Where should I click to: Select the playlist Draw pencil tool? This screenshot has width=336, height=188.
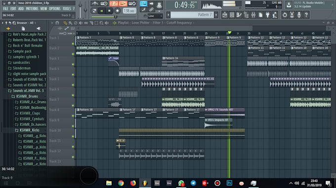pos(65,23)
